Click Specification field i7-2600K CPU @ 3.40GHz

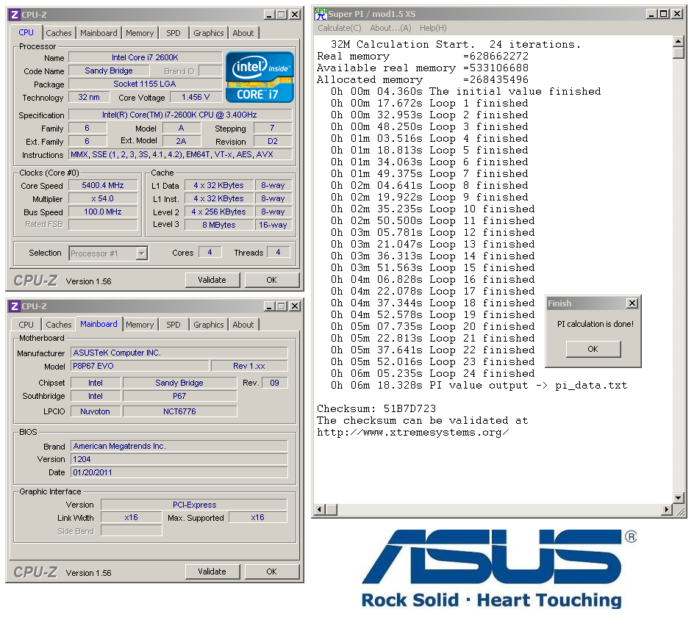[x=179, y=115]
